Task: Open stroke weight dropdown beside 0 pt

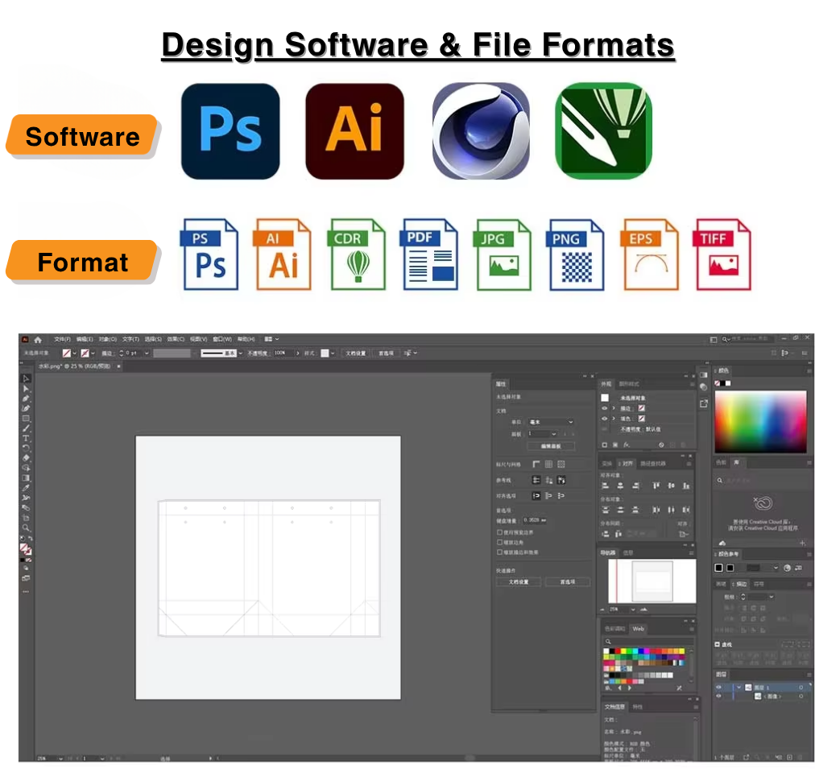Action: tap(147, 353)
